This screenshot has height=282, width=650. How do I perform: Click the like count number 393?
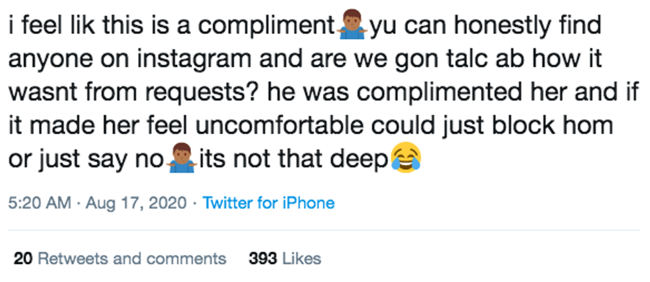[263, 258]
